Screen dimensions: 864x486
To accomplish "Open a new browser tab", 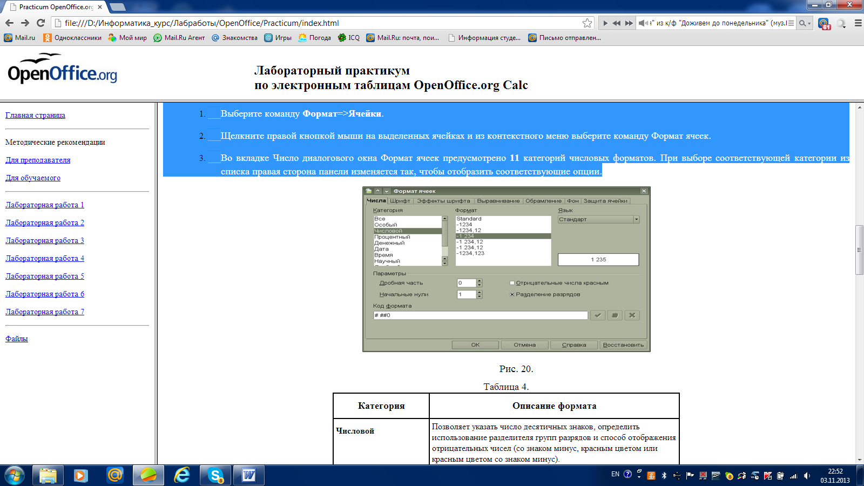I will click(117, 7).
